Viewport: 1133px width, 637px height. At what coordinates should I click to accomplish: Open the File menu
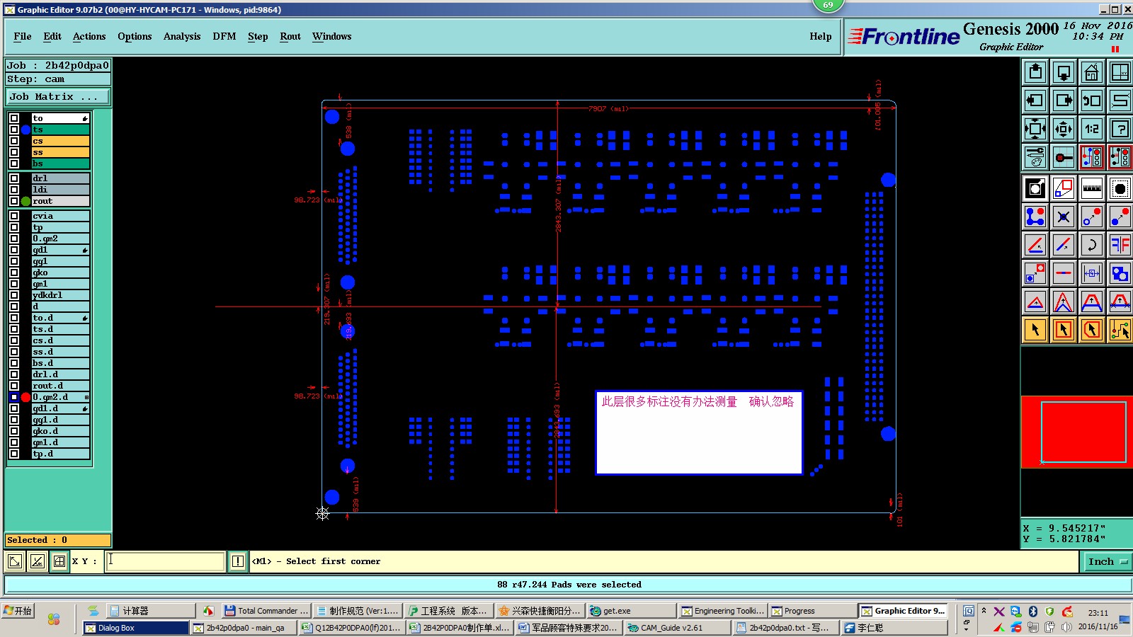click(x=23, y=36)
